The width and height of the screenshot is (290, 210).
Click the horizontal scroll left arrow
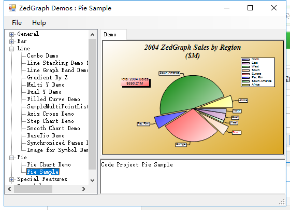click(10, 189)
